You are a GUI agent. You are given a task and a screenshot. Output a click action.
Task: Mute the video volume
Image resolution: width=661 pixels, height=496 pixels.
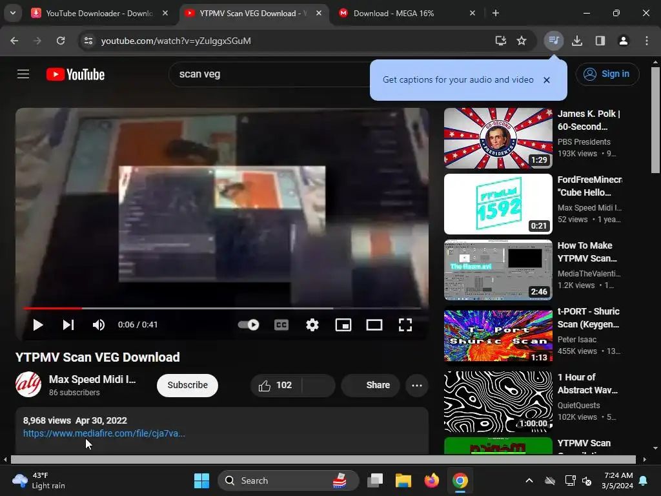tap(98, 325)
